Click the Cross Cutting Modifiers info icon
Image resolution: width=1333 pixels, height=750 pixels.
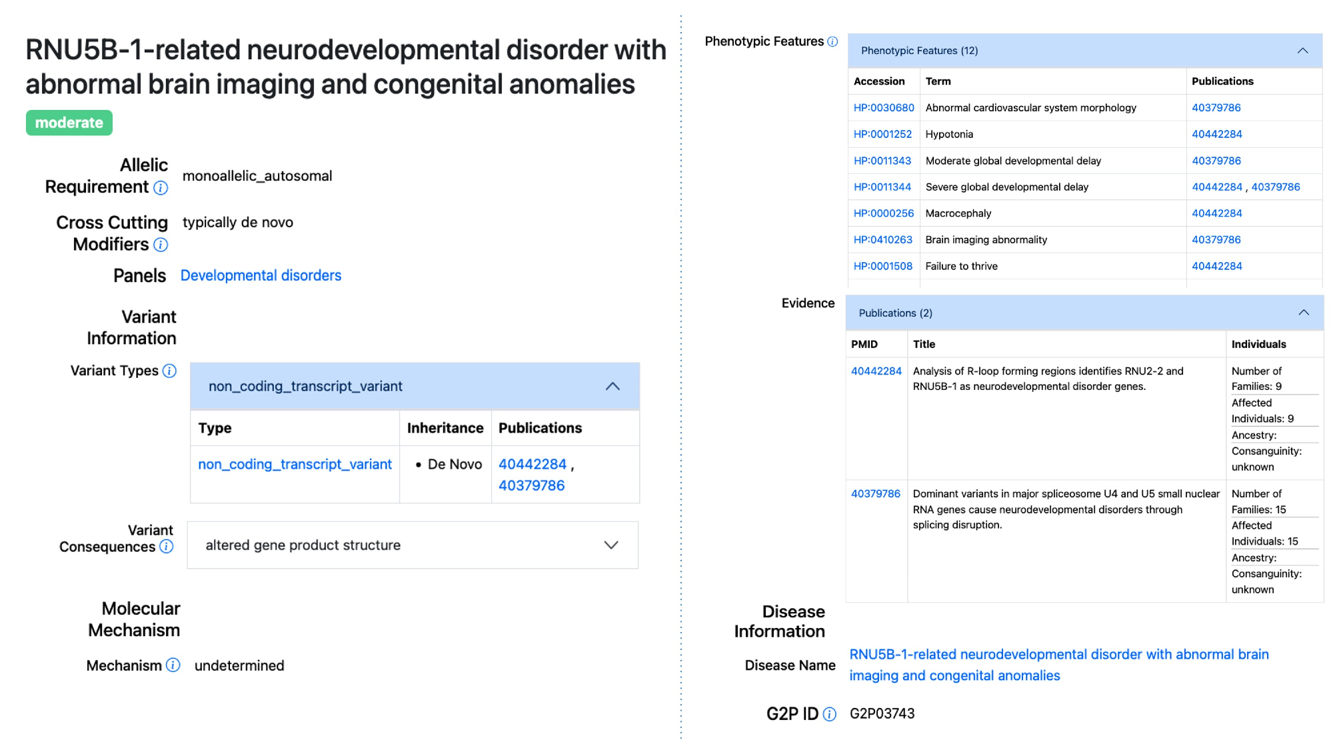click(161, 245)
